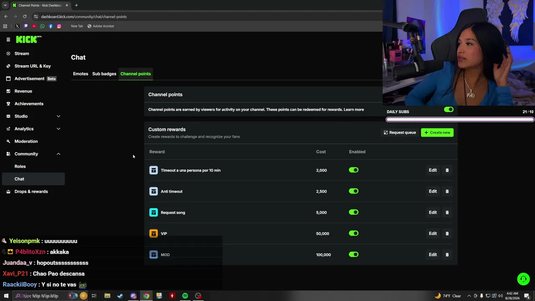Disable the Timeout a una persona reward
Screen dimensions: 535x301
[x=354, y=170]
